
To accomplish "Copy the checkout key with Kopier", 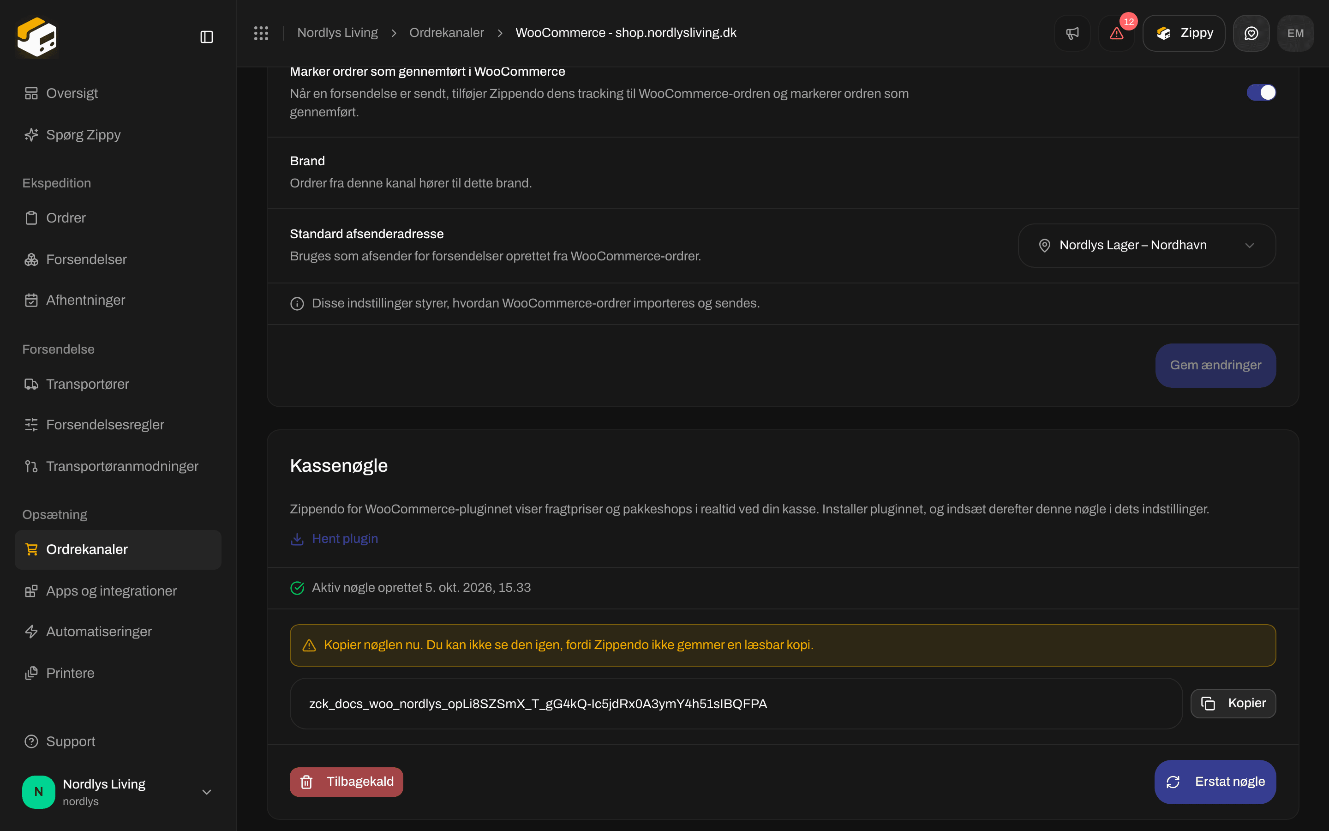I will pyautogui.click(x=1233, y=704).
